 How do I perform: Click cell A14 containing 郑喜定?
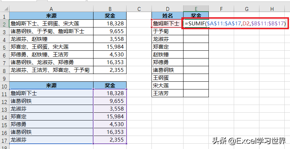point(51,117)
